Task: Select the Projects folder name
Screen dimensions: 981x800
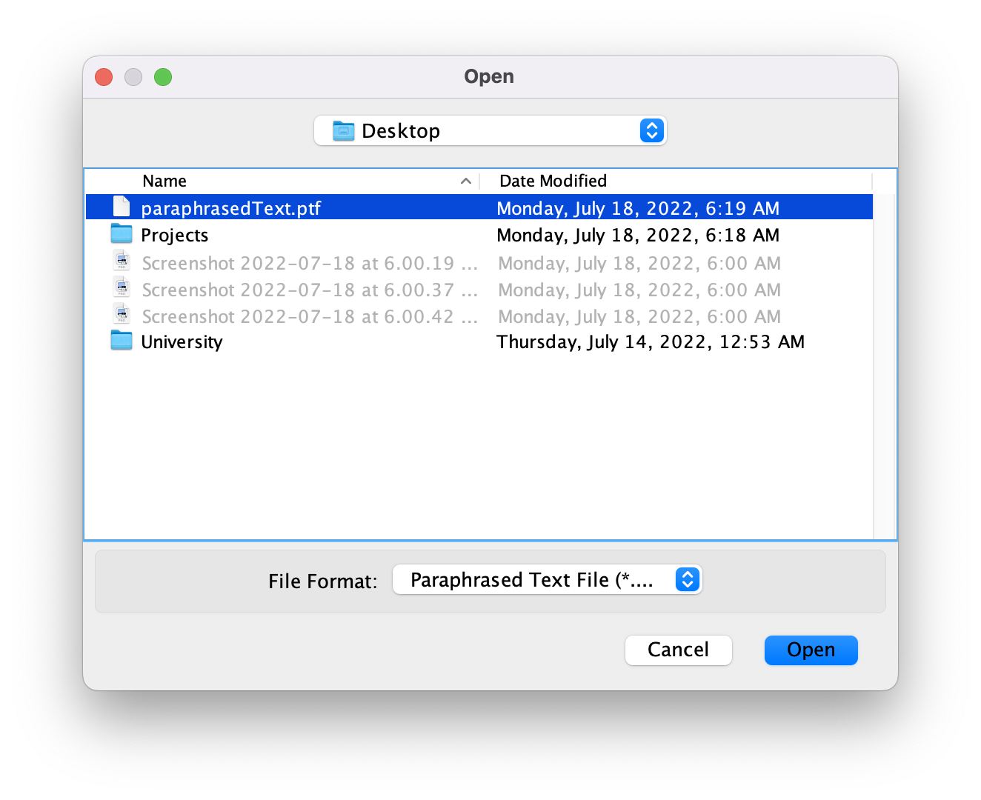Action: pyautogui.click(x=175, y=235)
